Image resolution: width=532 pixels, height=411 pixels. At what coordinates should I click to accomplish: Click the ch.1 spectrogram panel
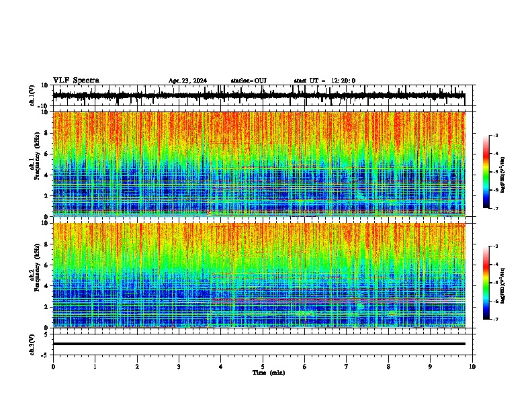(259, 164)
